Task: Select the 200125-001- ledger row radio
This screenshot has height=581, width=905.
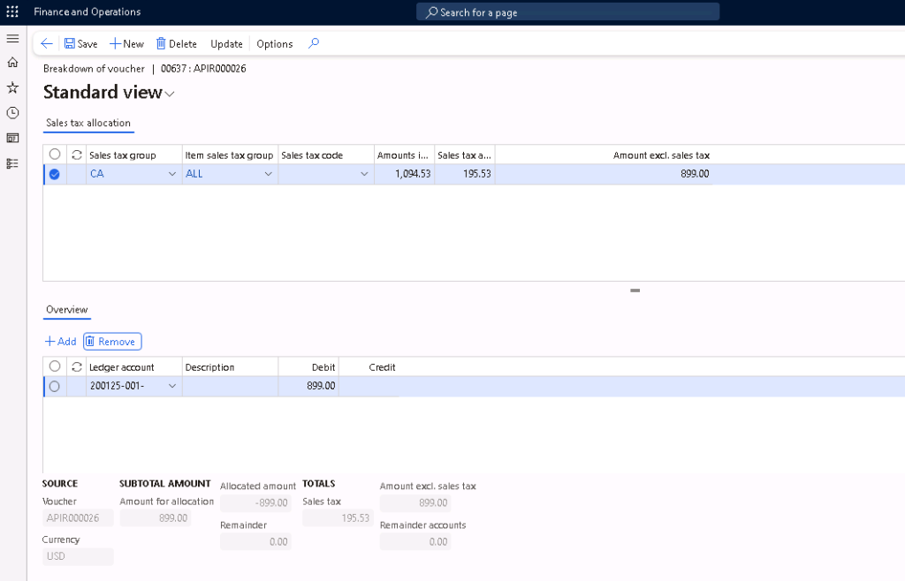Action: tap(55, 386)
